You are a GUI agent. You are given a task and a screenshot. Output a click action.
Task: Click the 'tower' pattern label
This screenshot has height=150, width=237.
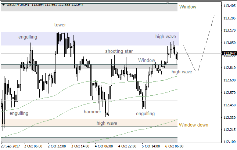pyautogui.click(x=60, y=25)
